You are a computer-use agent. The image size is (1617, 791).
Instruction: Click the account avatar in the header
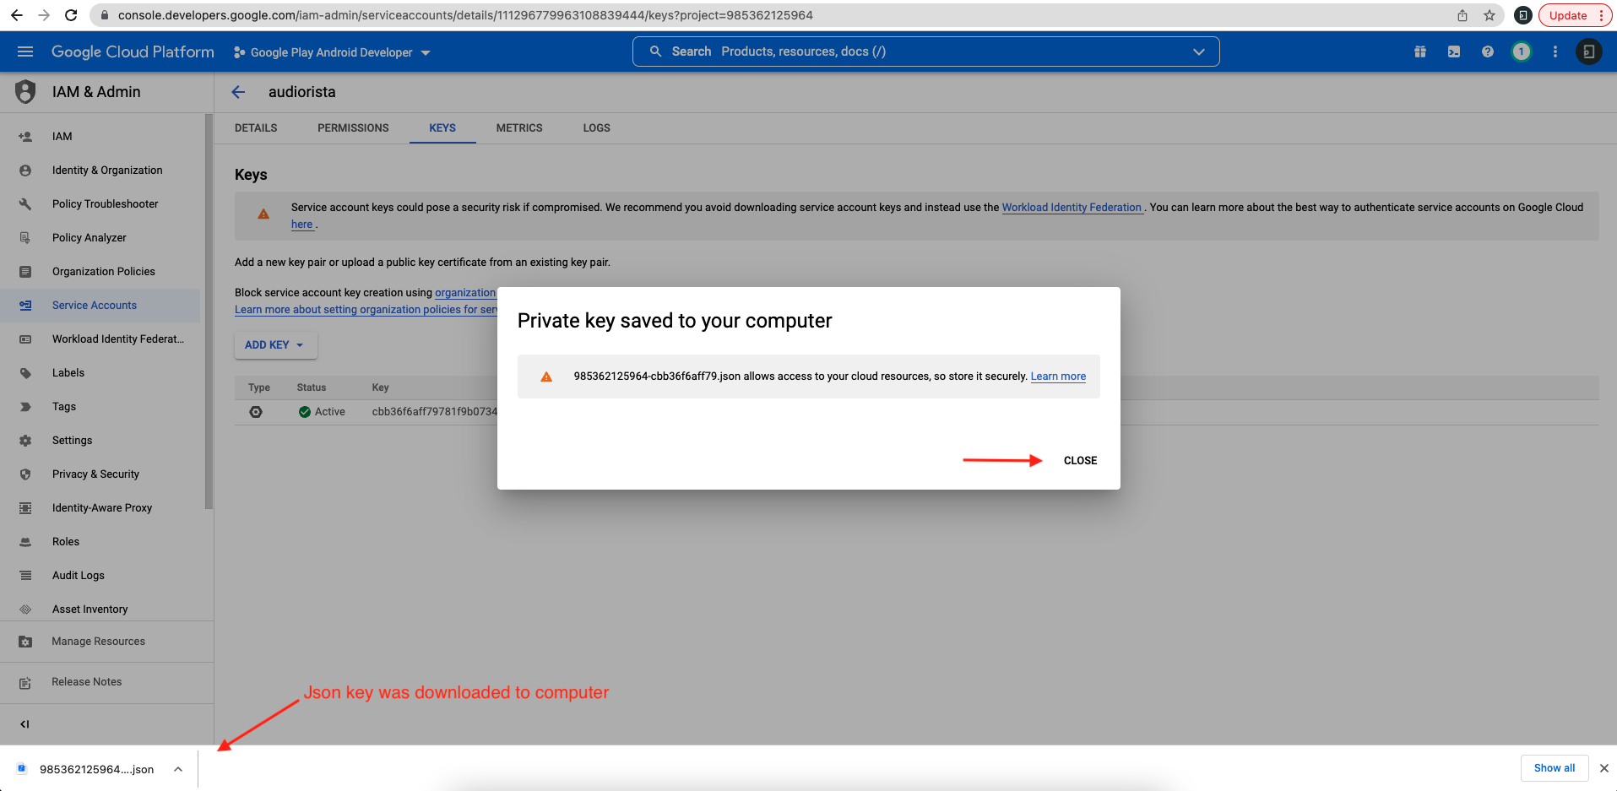tap(1588, 51)
